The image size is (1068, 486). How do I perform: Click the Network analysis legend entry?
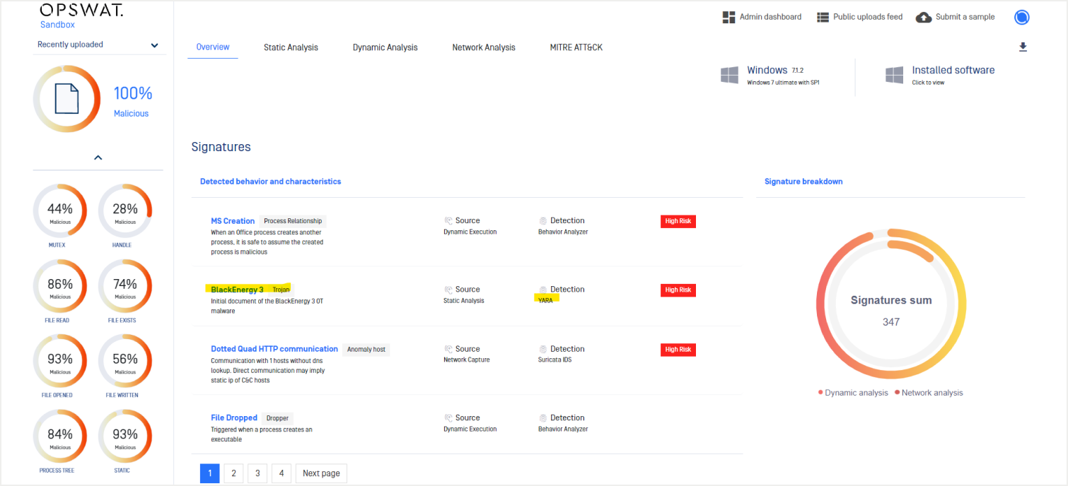[x=929, y=393]
